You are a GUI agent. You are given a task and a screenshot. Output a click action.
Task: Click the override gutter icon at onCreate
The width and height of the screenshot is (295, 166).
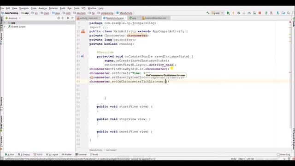[83, 56]
